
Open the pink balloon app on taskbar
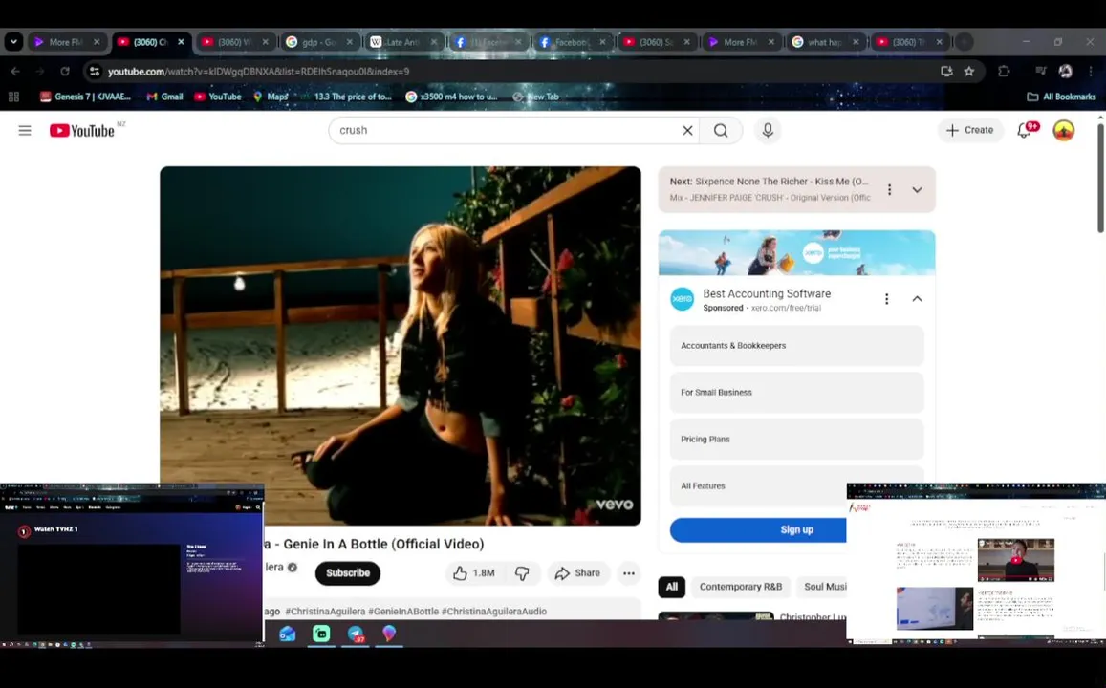pos(389,634)
